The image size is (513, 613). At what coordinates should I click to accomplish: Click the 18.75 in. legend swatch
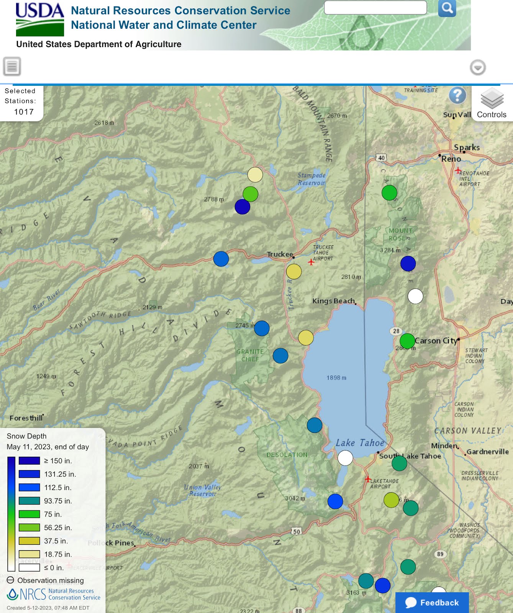click(x=30, y=554)
